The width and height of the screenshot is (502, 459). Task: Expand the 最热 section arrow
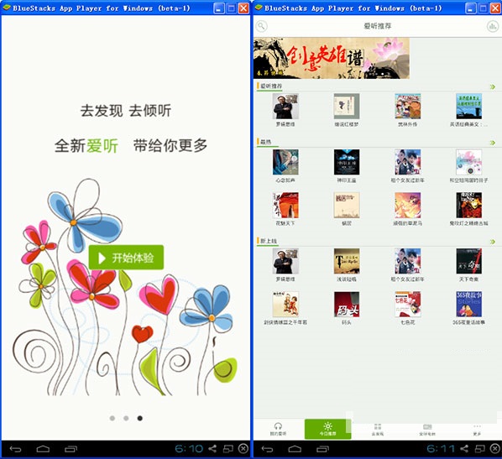(x=493, y=143)
